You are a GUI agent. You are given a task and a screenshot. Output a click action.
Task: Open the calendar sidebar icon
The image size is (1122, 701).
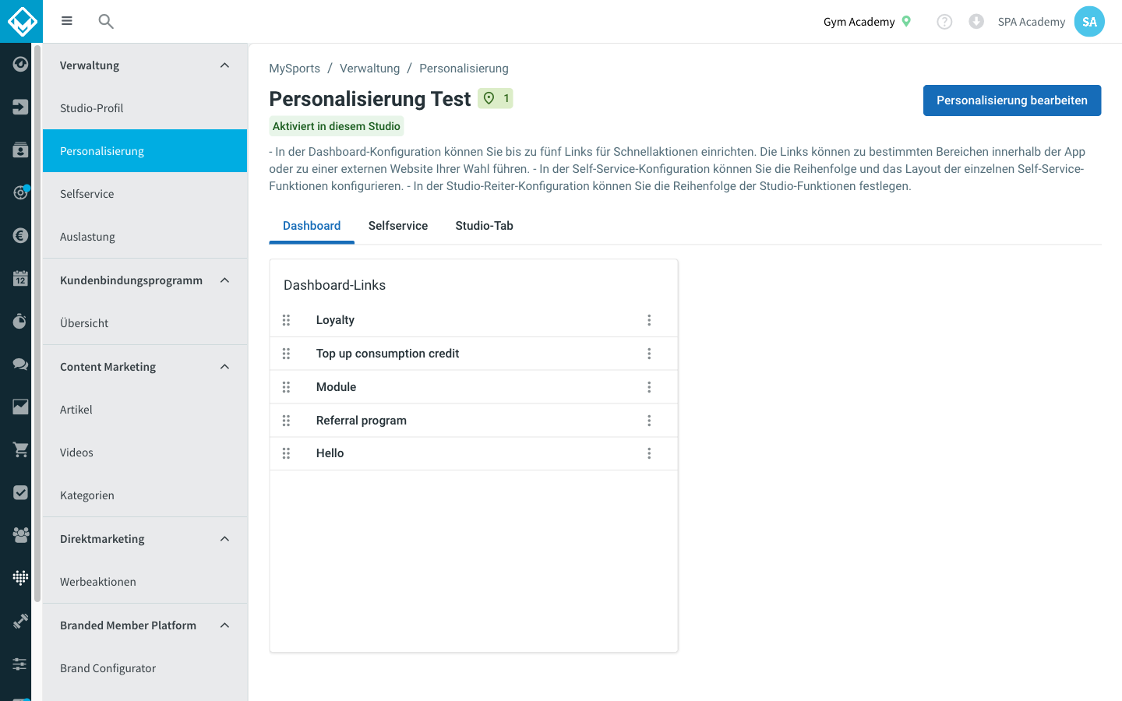20,278
